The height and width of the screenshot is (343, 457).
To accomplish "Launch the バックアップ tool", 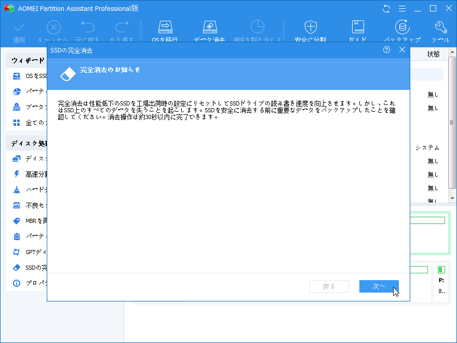I will point(402,32).
